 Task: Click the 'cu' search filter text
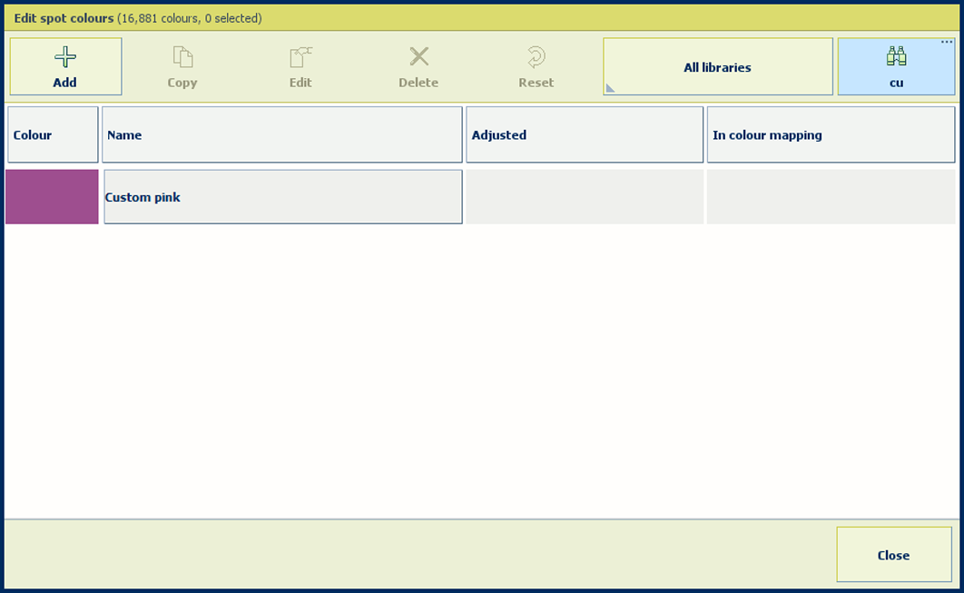point(896,83)
